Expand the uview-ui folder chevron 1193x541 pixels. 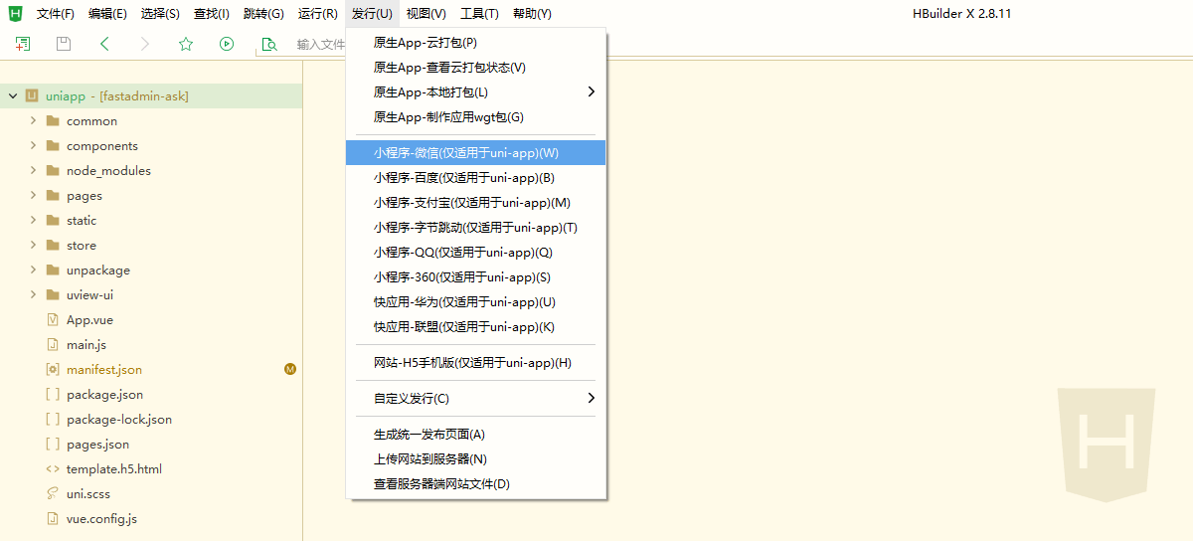click(x=33, y=294)
